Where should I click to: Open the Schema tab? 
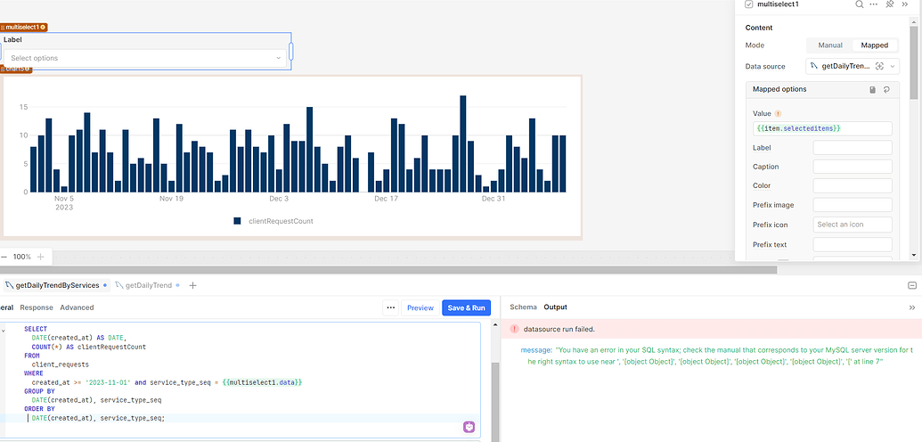523,307
